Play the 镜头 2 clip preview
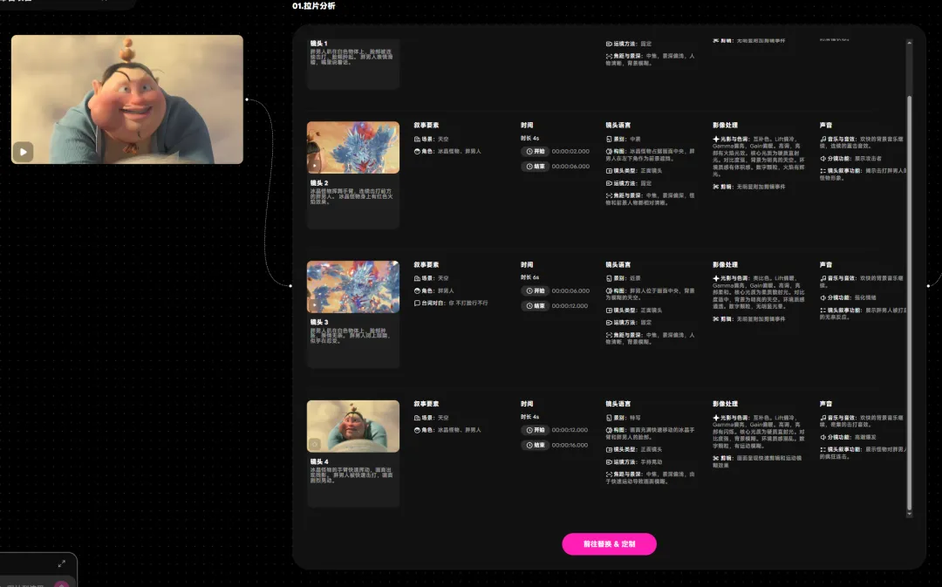 click(314, 165)
